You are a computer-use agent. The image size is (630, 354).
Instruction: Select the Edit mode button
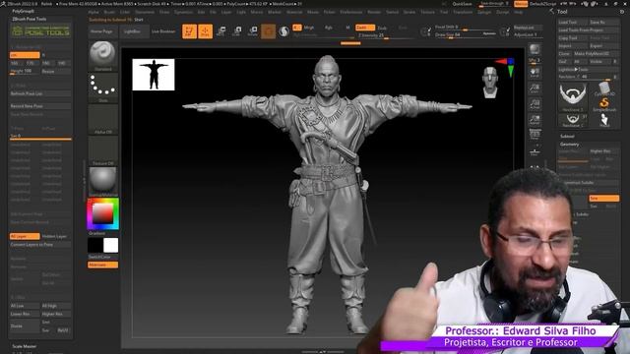pyautogui.click(x=189, y=31)
